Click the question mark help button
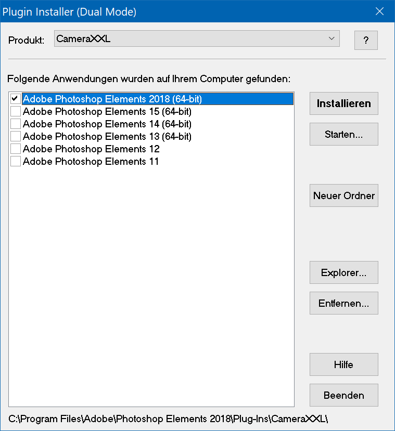Screen dimensions: 395x431 click(x=366, y=41)
